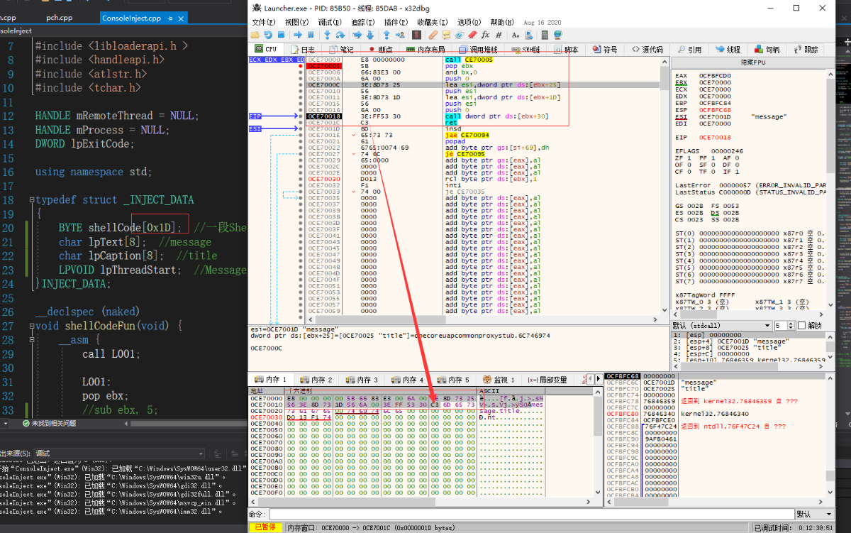Click the Restart debugging toolbar icon

268,34
